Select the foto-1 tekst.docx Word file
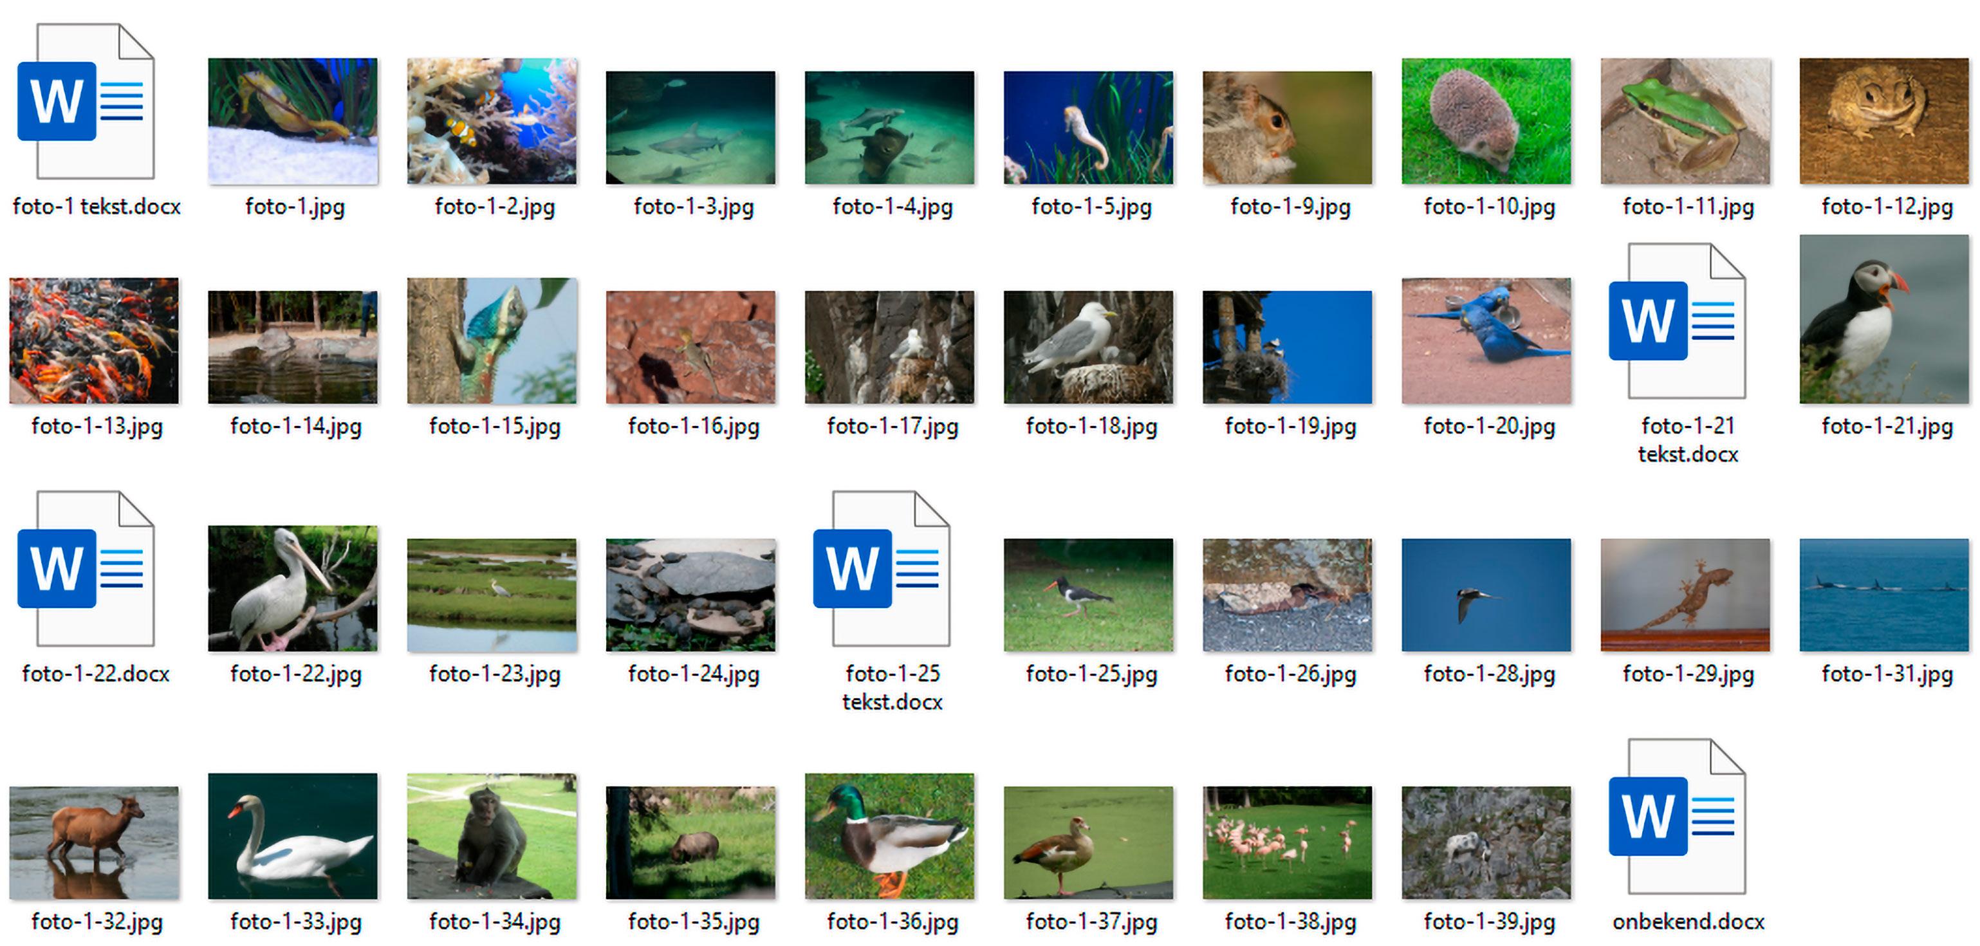1980x946 pixels. tap(86, 102)
